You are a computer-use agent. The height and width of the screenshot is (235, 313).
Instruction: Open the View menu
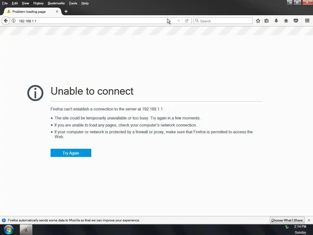pos(25,3)
